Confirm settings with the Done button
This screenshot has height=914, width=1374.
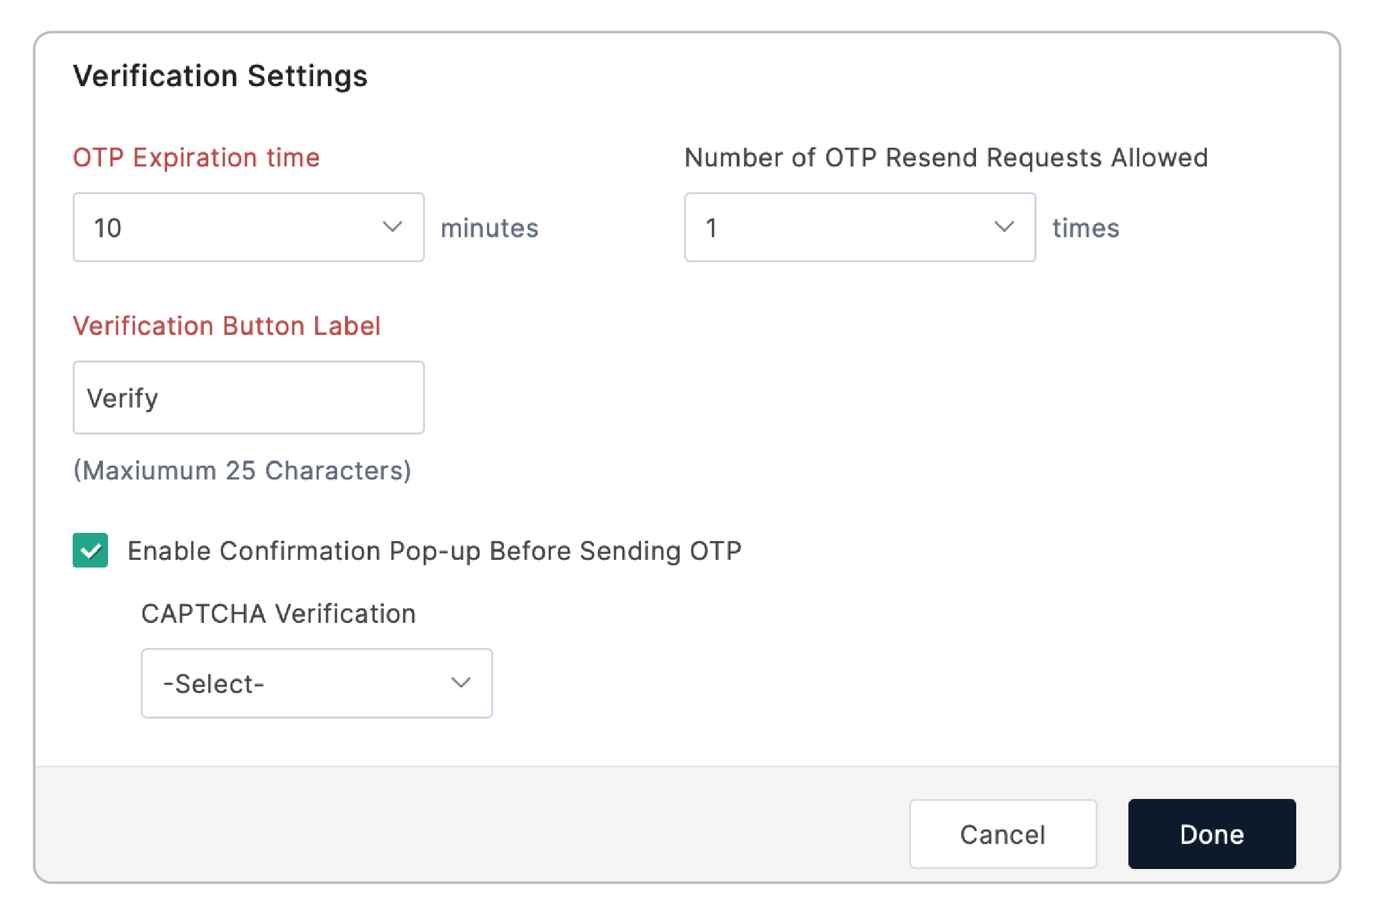pos(1211,834)
